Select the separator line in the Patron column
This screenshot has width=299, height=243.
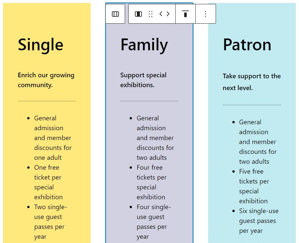click(x=252, y=105)
